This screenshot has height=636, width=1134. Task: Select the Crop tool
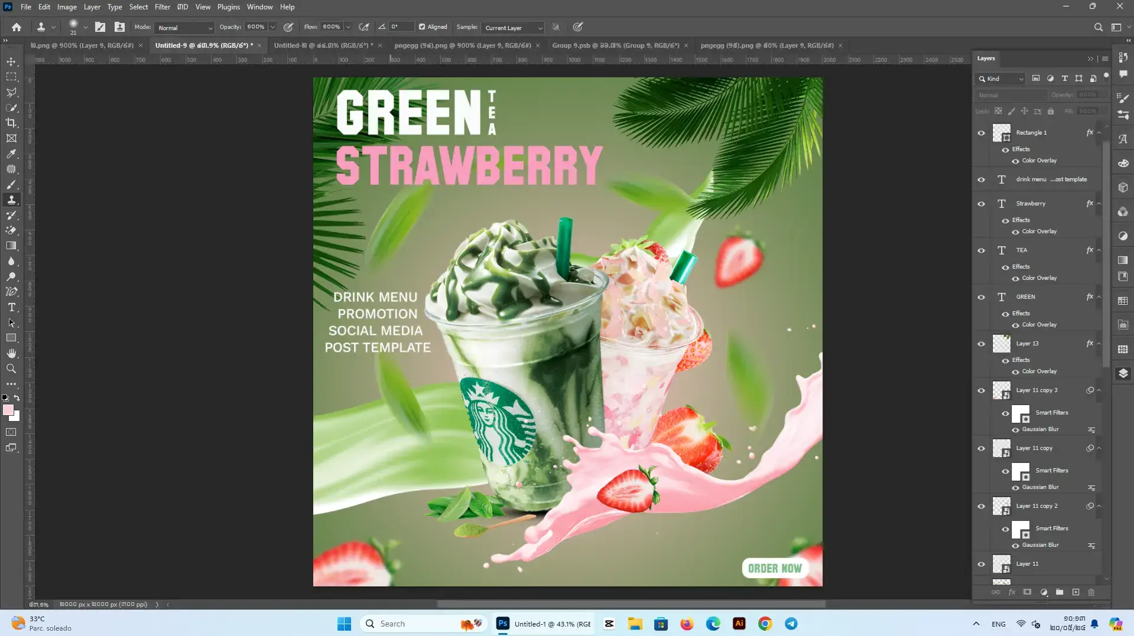click(11, 123)
